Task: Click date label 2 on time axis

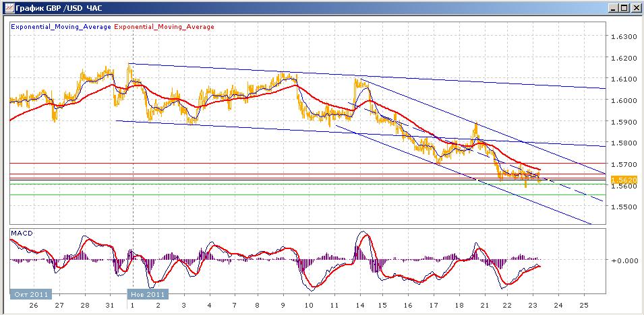Action: (158, 306)
